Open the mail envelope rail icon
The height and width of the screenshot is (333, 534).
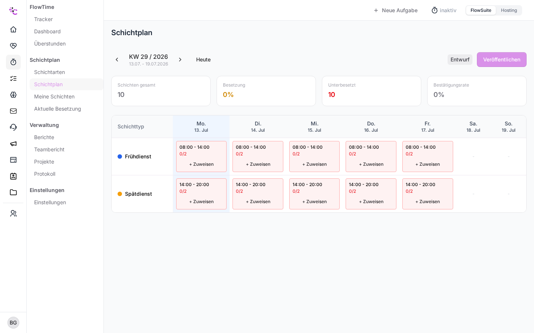[x=13, y=111]
